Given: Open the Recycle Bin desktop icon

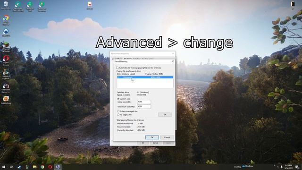Looking at the screenshot, I should pos(6,5).
